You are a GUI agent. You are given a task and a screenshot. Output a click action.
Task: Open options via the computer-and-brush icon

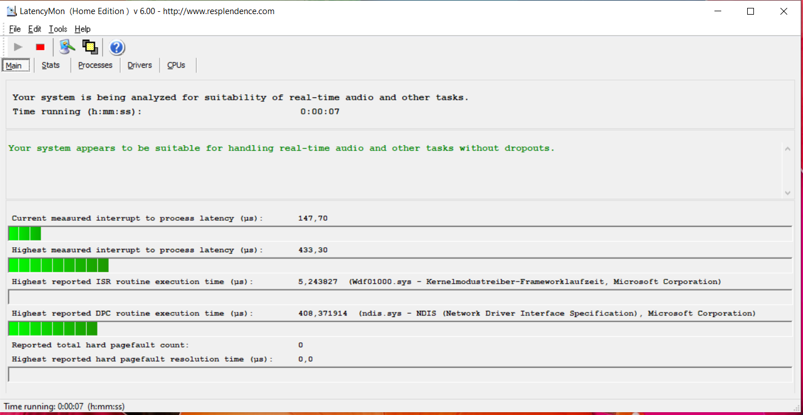[67, 47]
